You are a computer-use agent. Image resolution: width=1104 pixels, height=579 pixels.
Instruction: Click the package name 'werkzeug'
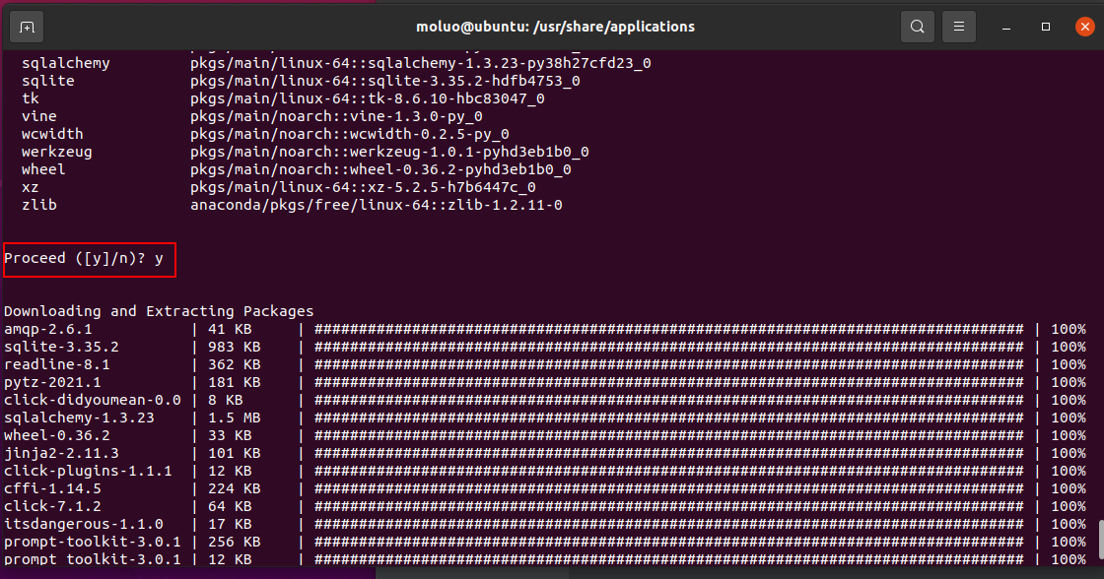click(x=57, y=152)
